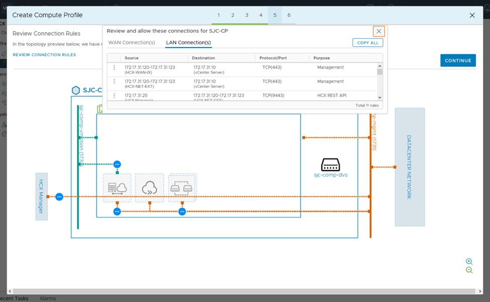Click the Total 11 rules footer text
The image size is (490, 302).
tap(367, 105)
